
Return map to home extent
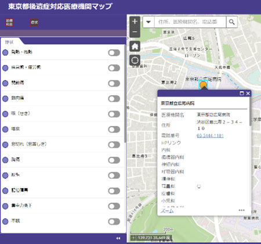coord(135,46)
